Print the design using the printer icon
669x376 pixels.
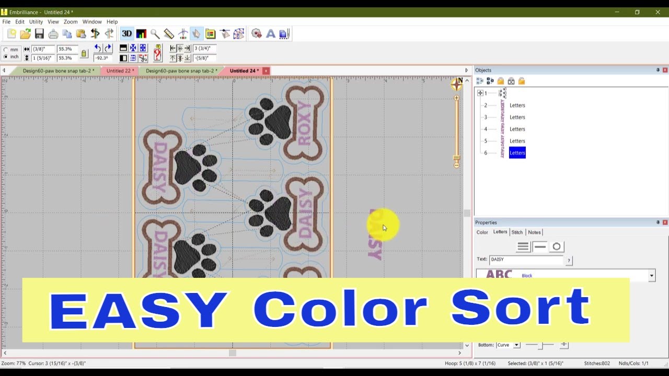tap(53, 34)
